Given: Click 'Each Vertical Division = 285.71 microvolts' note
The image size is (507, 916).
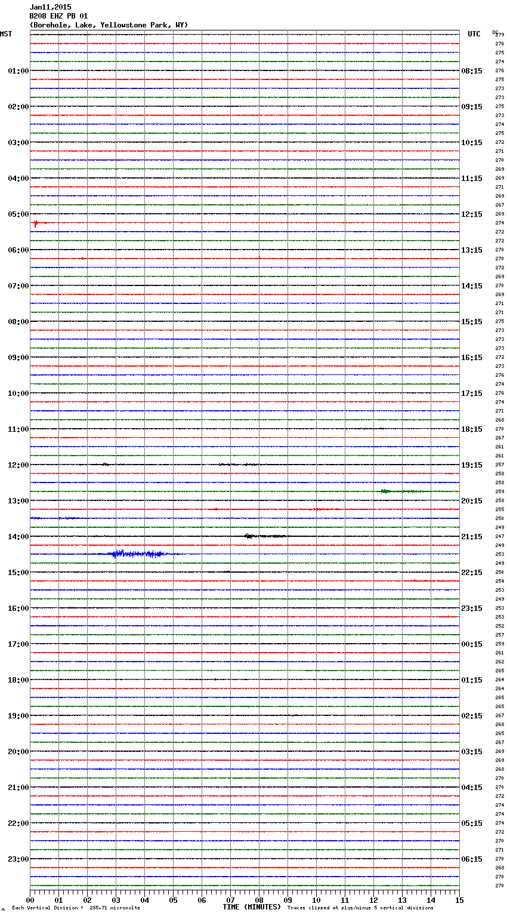Looking at the screenshot, I should 76,908.
